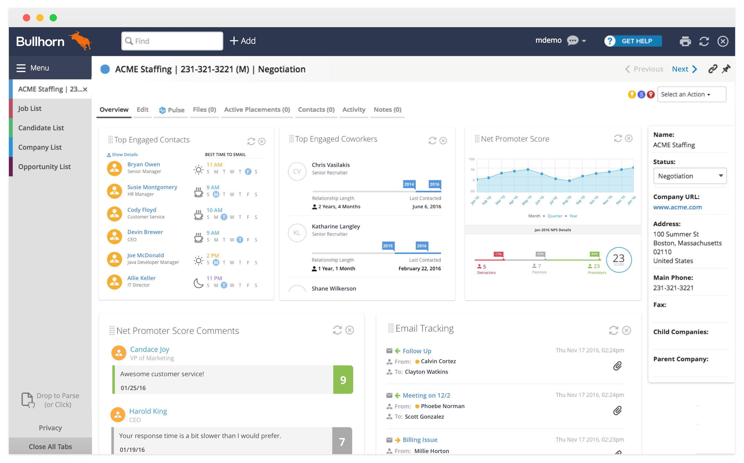Copy record link with chain icon
744x463 pixels.
tap(712, 69)
